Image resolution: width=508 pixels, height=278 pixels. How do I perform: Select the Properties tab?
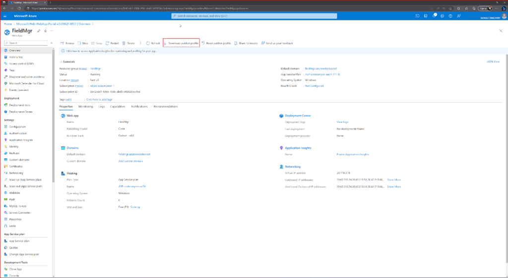[x=66, y=107]
